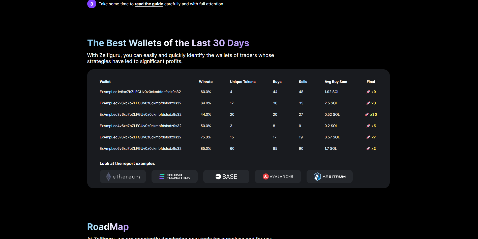
Task: Open the Ethereum report example
Action: (123, 176)
